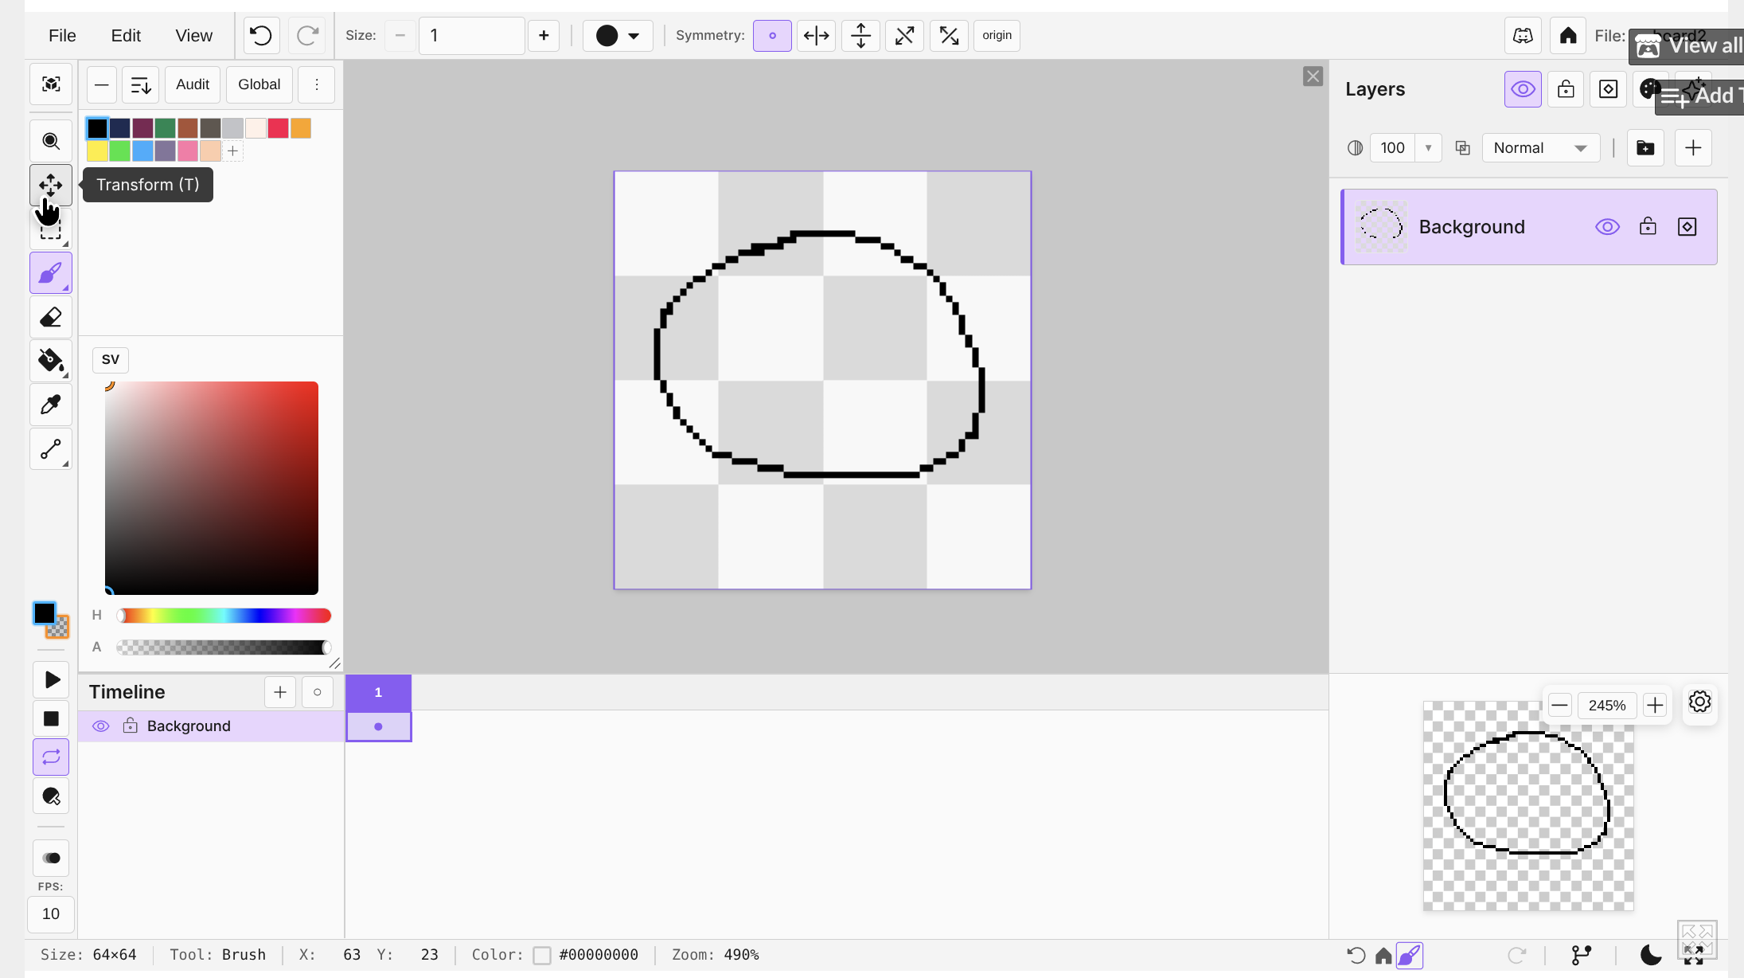
Task: Open the layer opacity 100 dropdown arrow
Action: [1428, 147]
